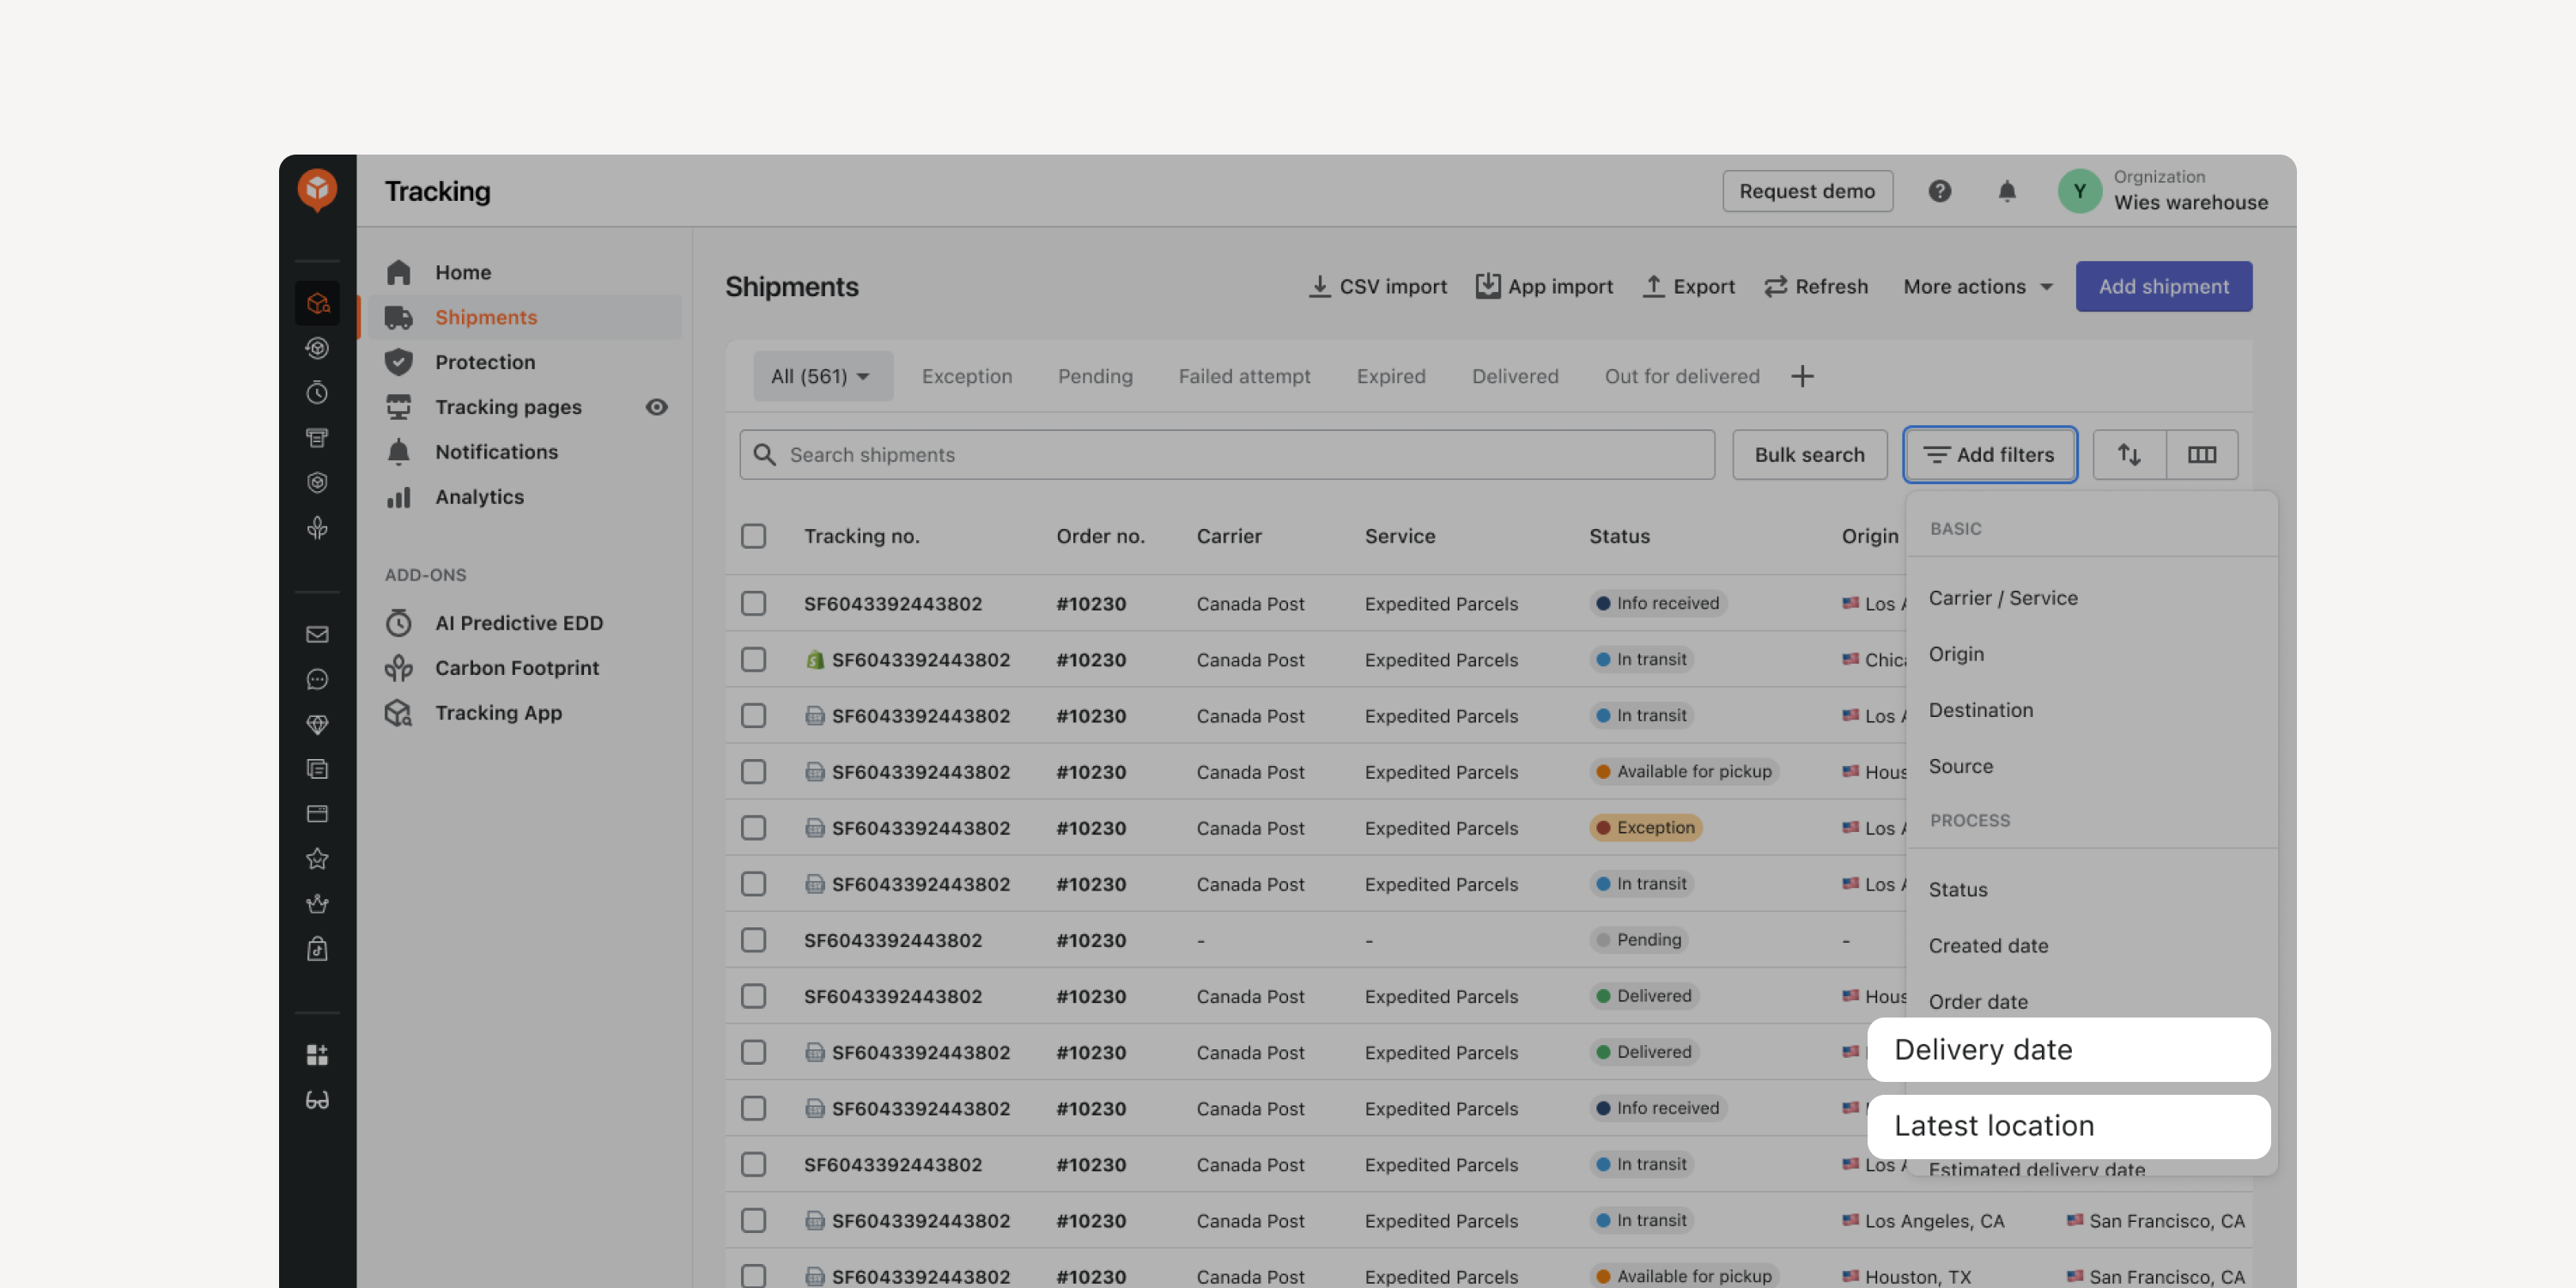Viewport: 2576px width, 1288px height.
Task: Click the stopwatch icon in dark rail
Action: pyautogui.click(x=317, y=393)
